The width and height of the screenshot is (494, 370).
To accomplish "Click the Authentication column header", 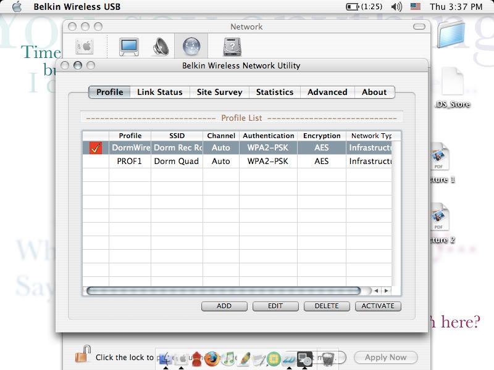I will tap(268, 136).
